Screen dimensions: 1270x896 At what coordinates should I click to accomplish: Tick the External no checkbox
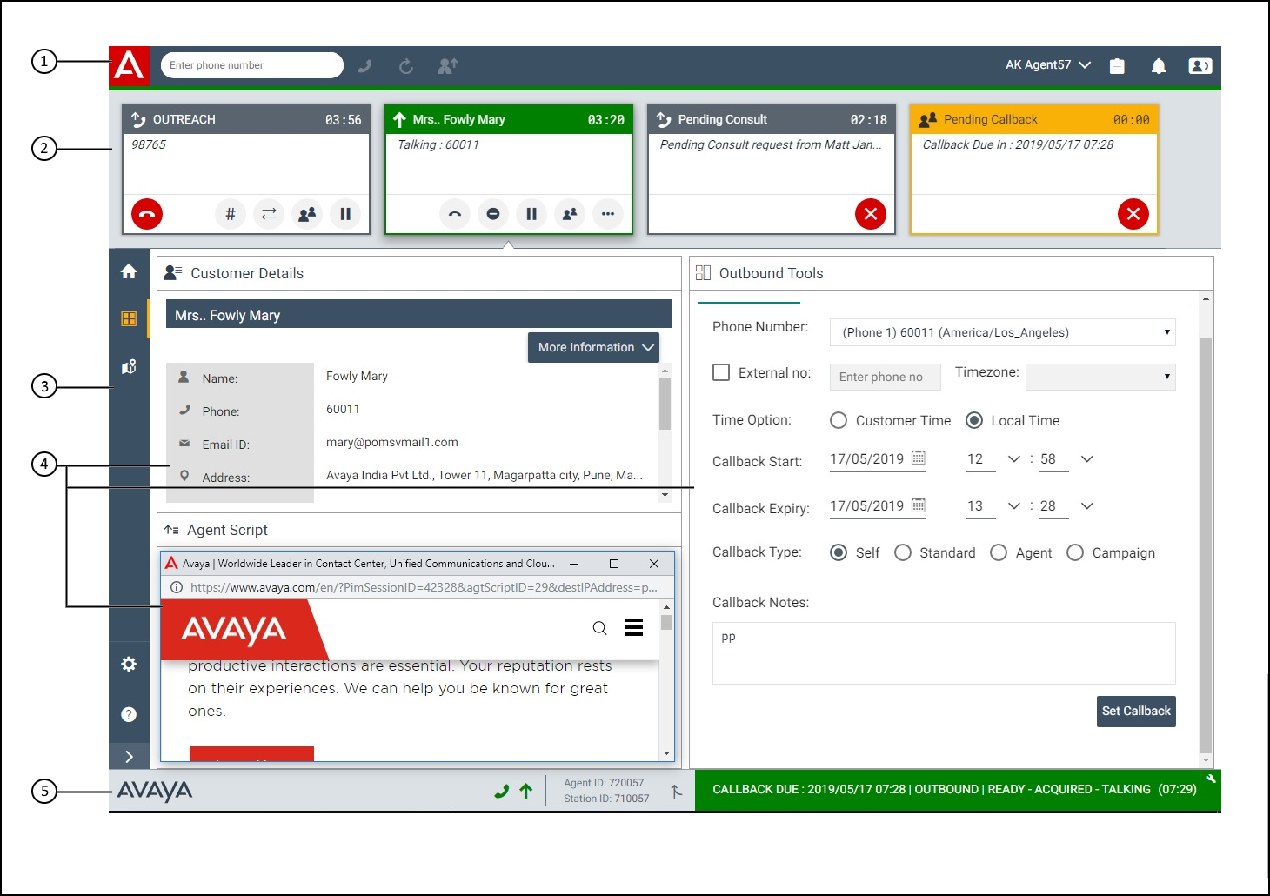[721, 372]
